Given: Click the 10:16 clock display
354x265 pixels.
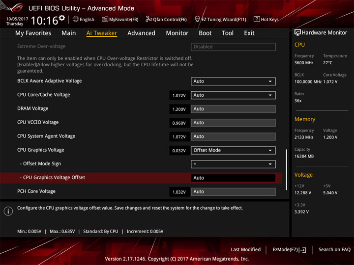Looking at the screenshot, I should point(44,21).
